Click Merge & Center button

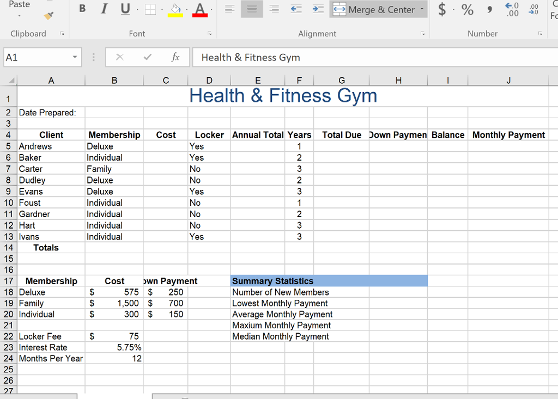[x=374, y=10]
